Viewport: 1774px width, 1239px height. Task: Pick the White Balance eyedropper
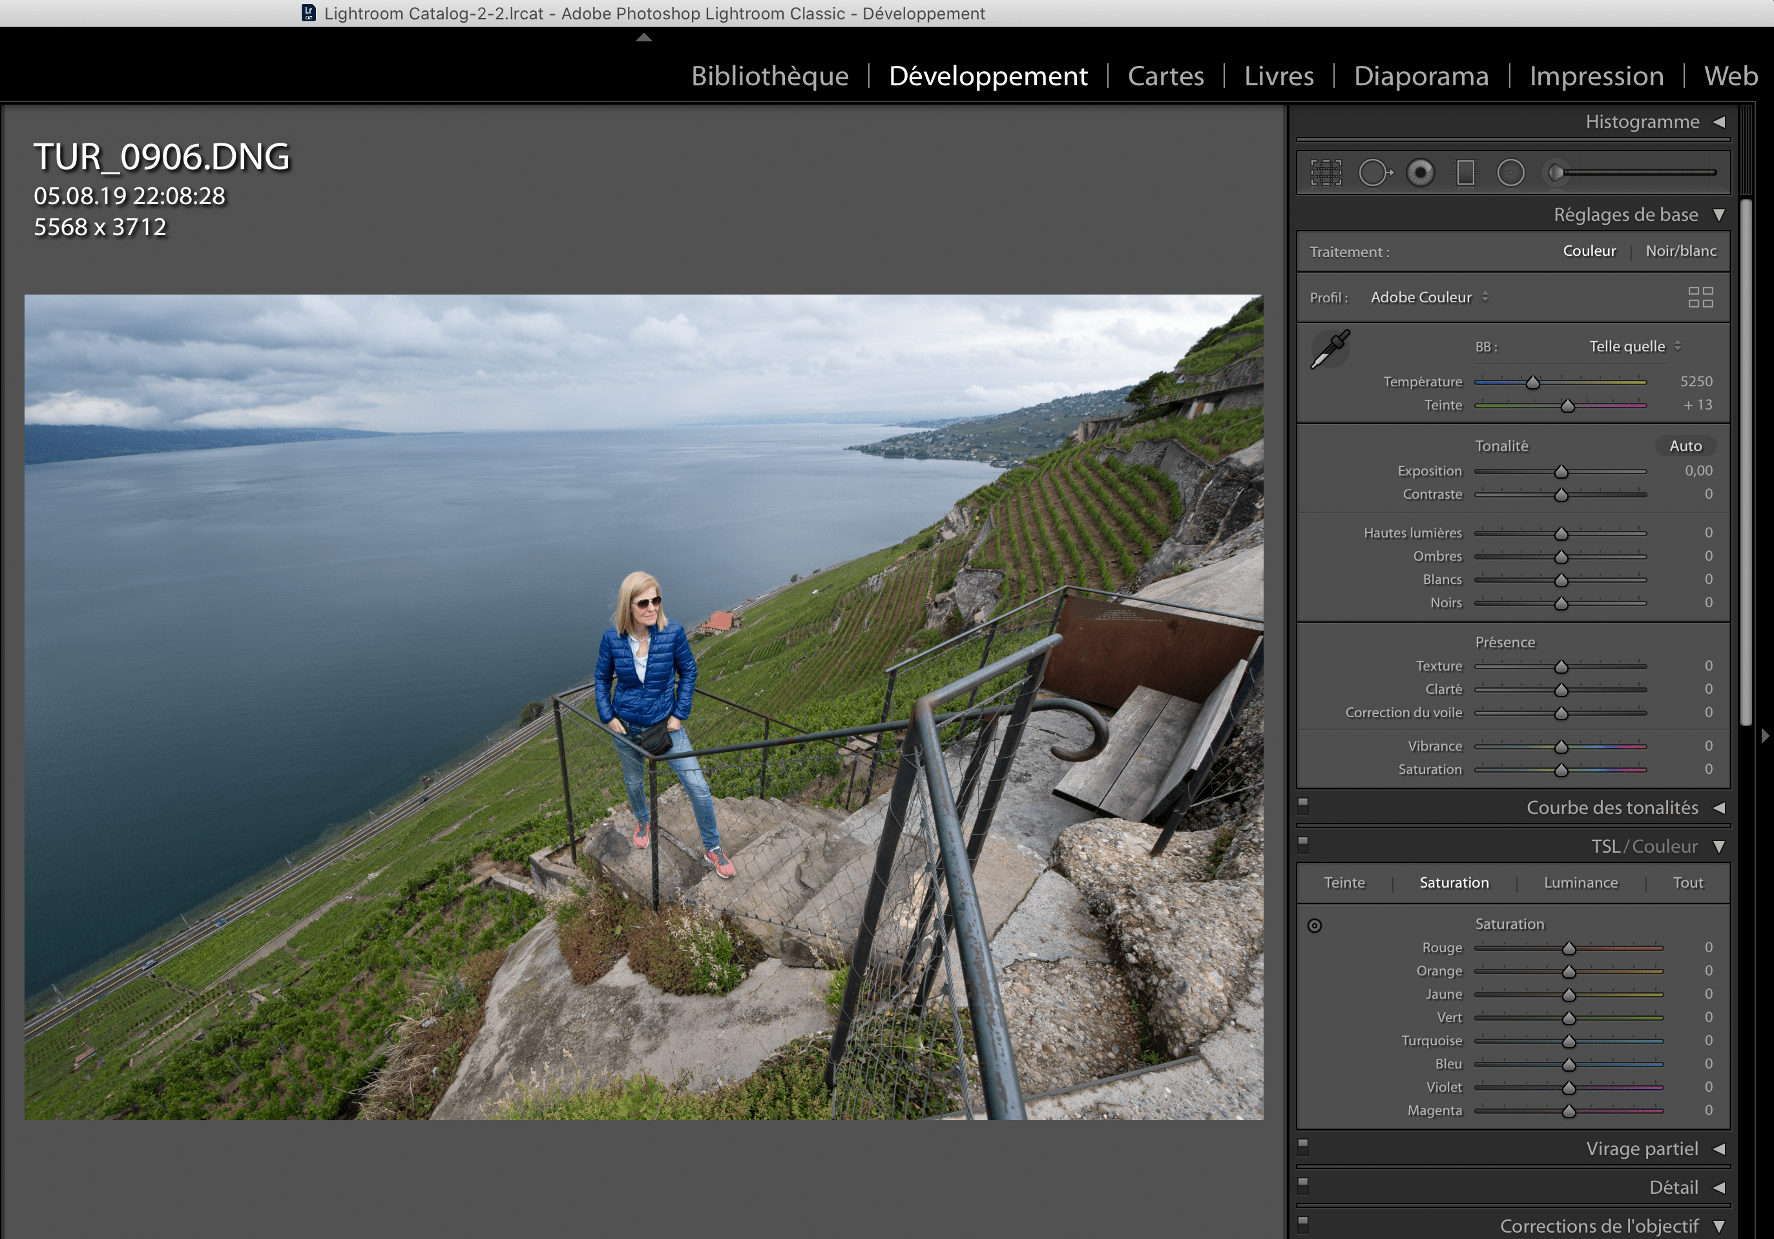pos(1331,349)
